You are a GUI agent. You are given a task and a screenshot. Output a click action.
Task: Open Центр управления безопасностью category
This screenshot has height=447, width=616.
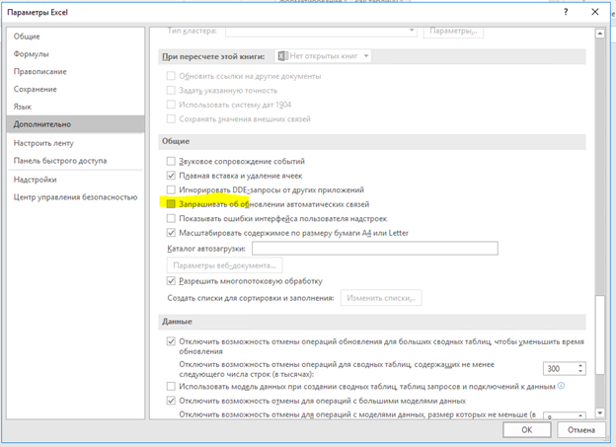pos(75,197)
